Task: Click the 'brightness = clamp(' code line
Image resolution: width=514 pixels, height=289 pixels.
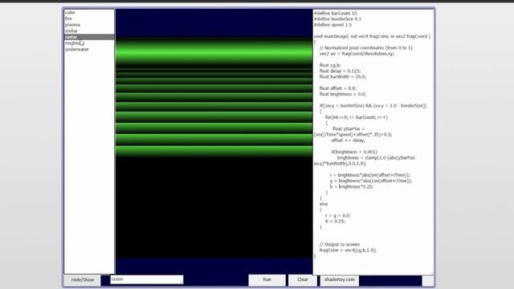Action: pos(376,158)
